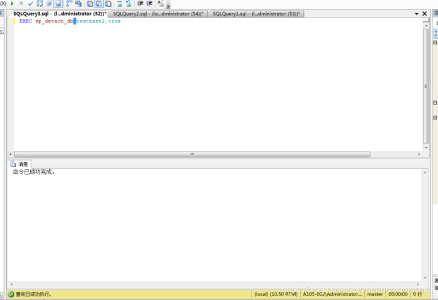
Task: Click the Increase Indent toolbar icon
Action: coord(149,4)
